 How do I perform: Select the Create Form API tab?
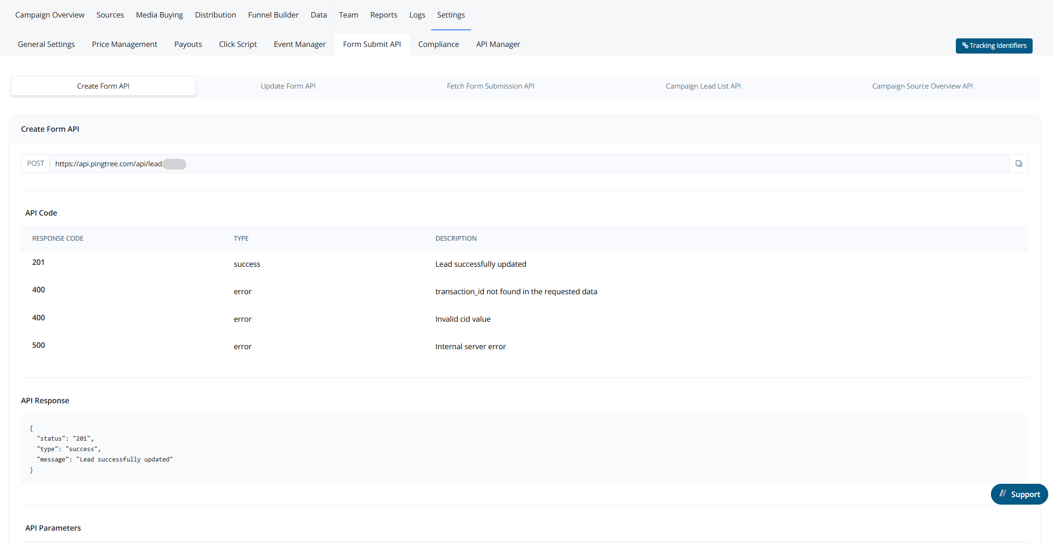coord(103,86)
